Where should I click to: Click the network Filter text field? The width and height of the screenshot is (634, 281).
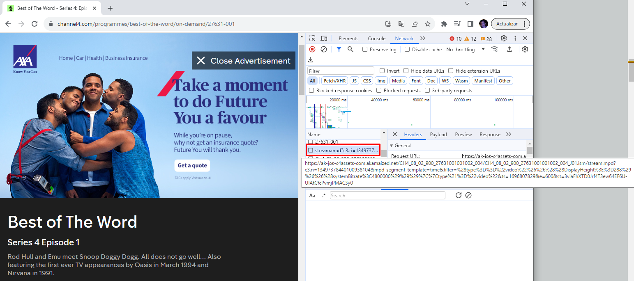pos(341,71)
